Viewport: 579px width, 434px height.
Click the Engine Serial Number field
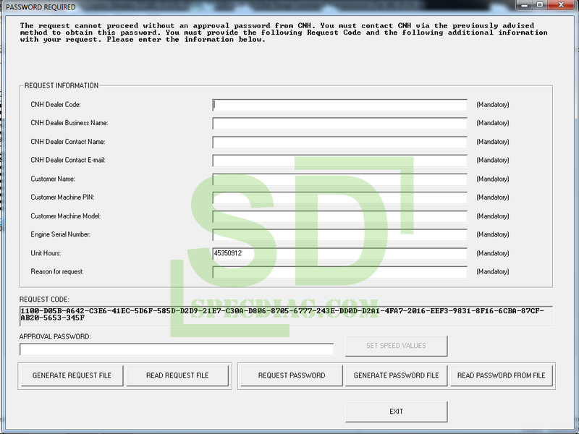(x=339, y=235)
